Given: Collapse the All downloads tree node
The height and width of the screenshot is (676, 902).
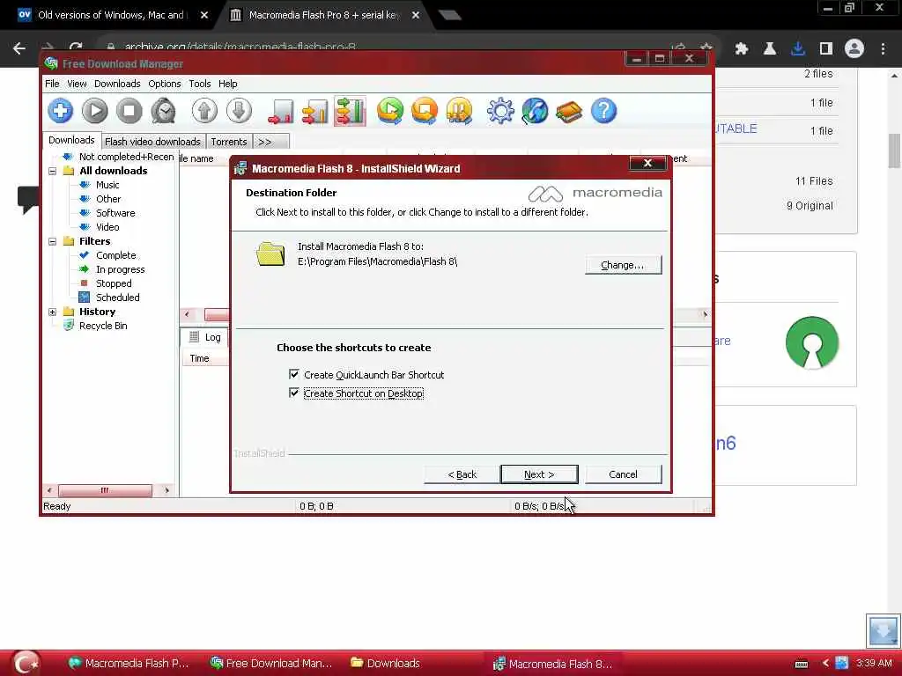Looking at the screenshot, I should pyautogui.click(x=52, y=171).
